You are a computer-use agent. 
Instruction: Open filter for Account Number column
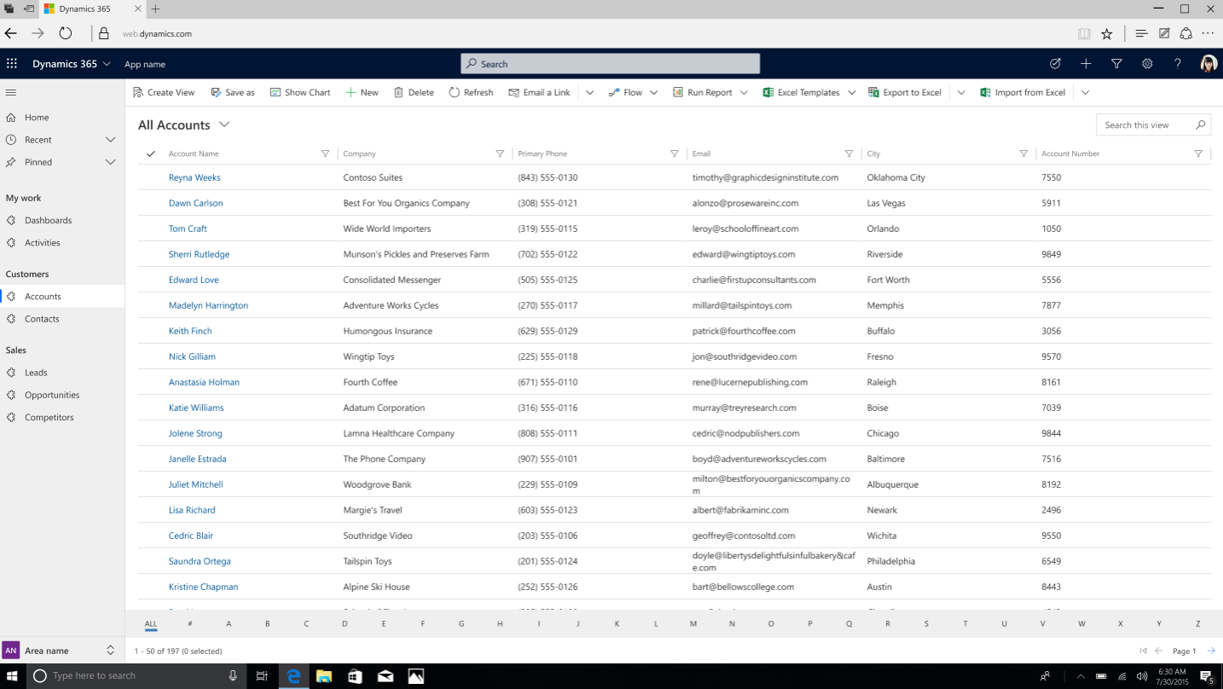click(1198, 153)
